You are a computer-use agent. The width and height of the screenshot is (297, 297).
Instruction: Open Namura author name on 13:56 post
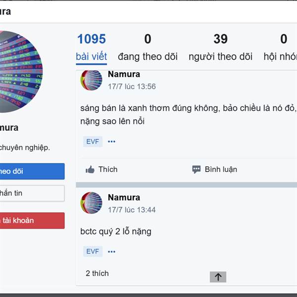124,74
